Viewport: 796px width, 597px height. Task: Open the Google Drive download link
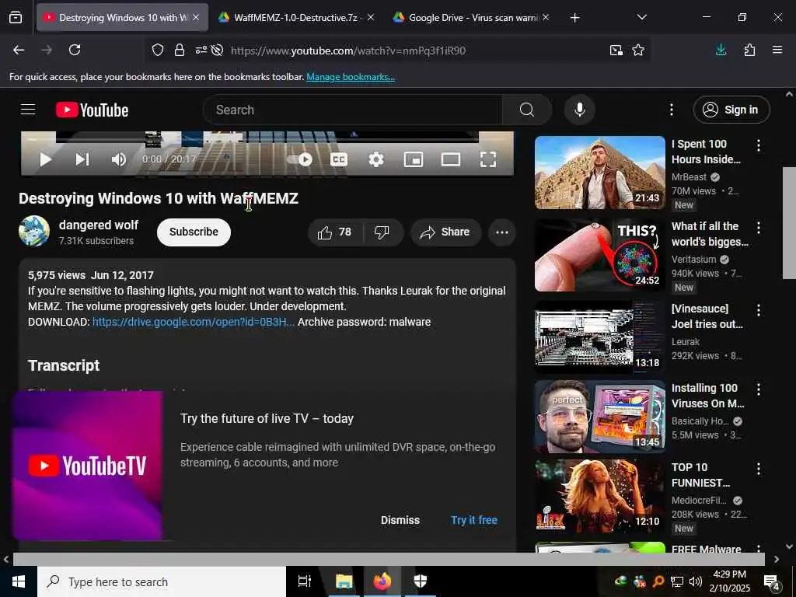(193, 322)
